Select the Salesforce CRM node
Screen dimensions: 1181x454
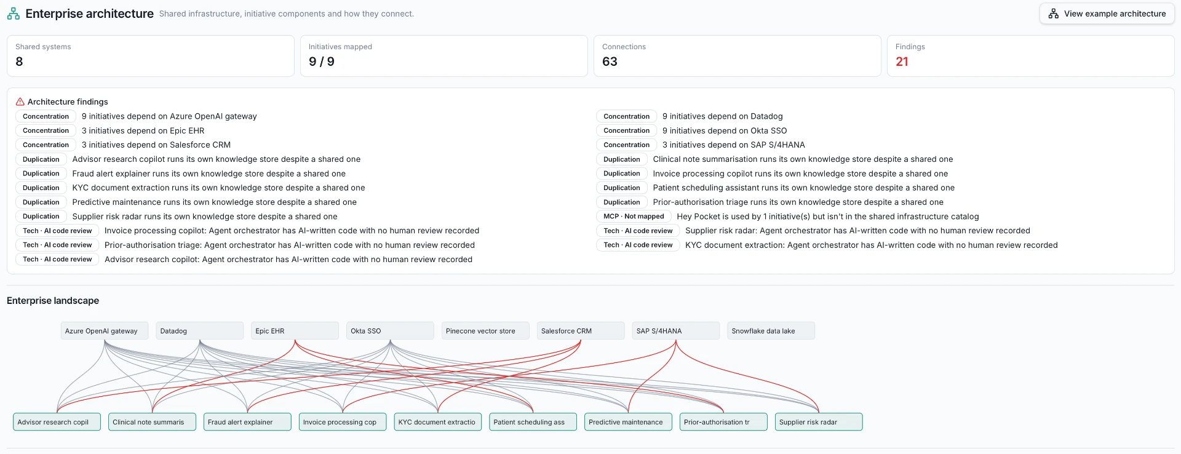581,331
